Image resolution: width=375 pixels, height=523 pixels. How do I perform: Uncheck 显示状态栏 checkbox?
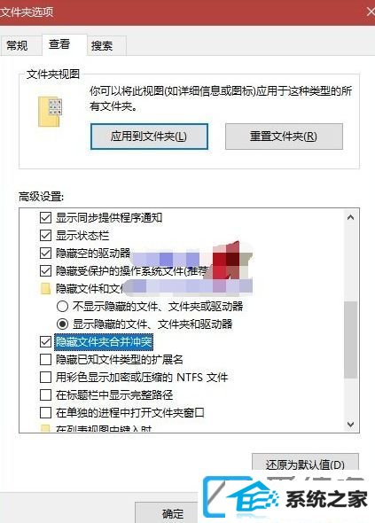tap(45, 236)
